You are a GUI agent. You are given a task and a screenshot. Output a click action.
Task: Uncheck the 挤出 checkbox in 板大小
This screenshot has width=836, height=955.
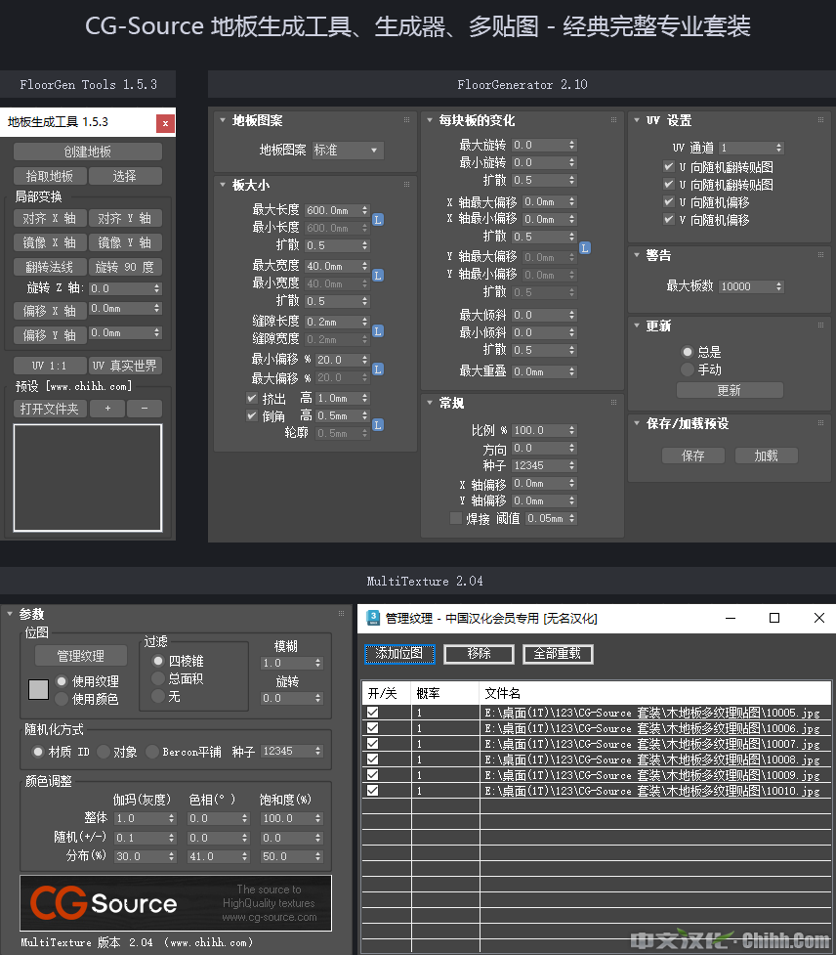coord(251,398)
